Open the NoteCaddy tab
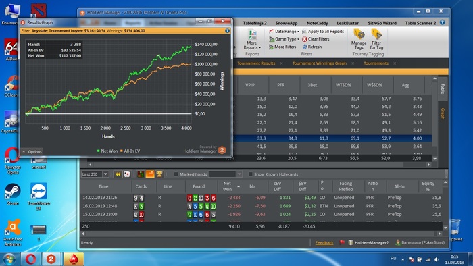473x266 pixels. pos(317,23)
